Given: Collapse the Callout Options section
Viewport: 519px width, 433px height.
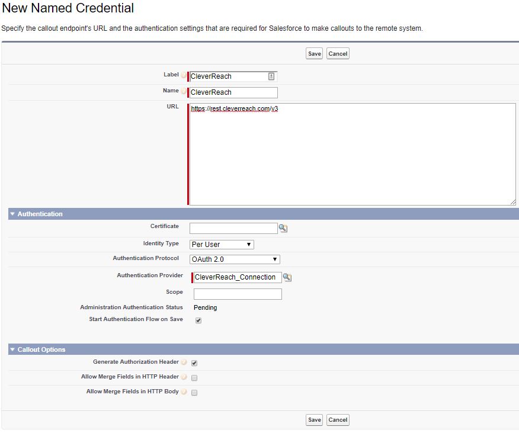Looking at the screenshot, I should (x=12, y=349).
